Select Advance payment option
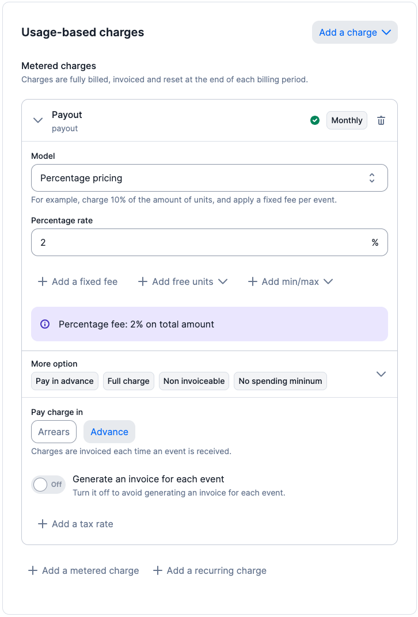418x617 pixels. [109, 432]
